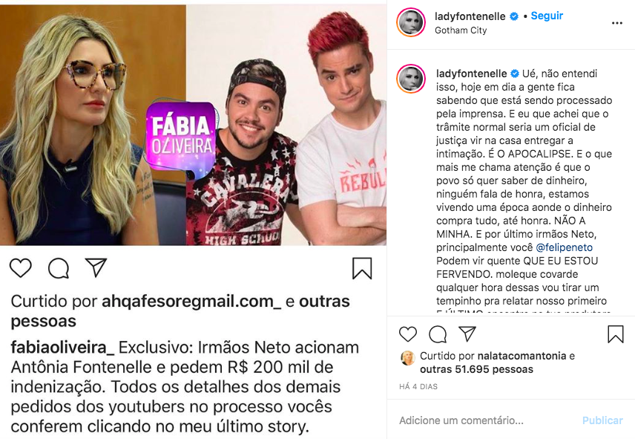Open ladyfontenelle avatar beside the caption
This screenshot has height=439, width=635.
(411, 79)
